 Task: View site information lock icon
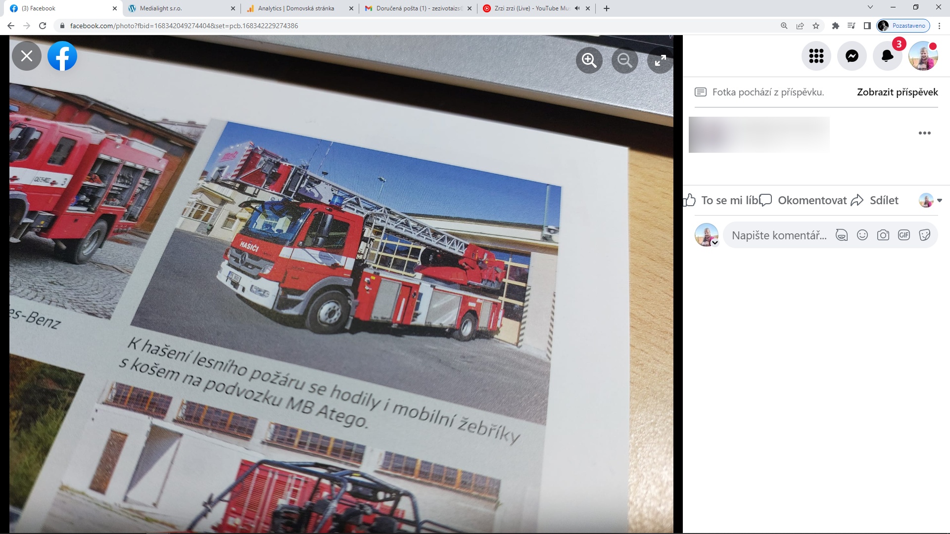62,26
